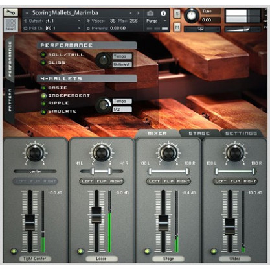
Task: Open the 4-Mallets Tempo dropdown
Action: pos(122,101)
